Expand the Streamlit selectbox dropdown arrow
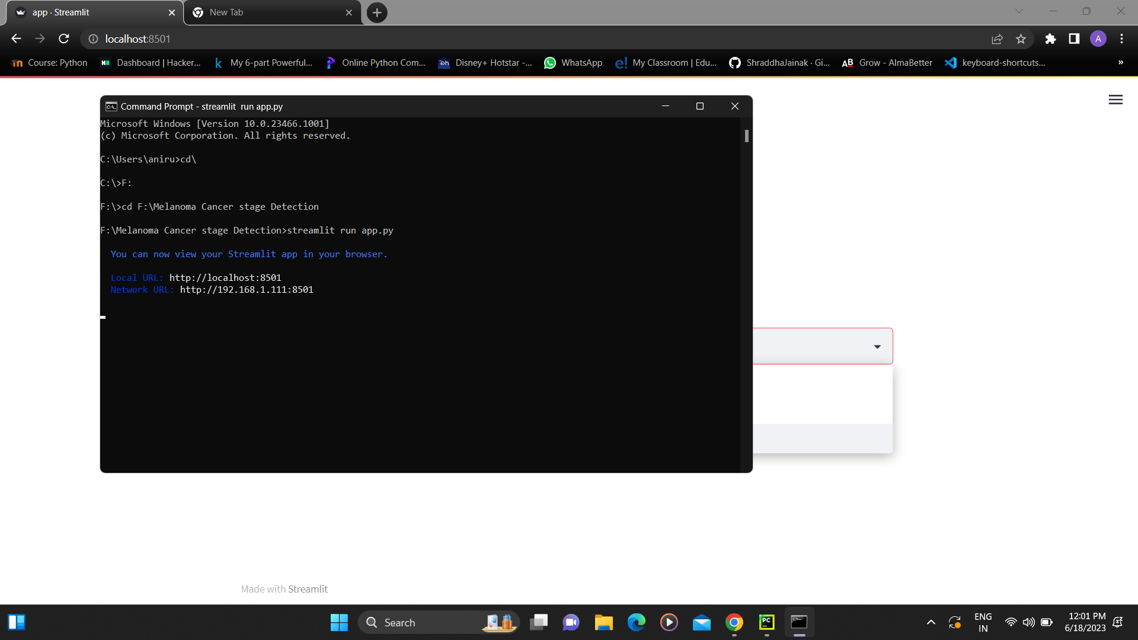 pos(877,347)
